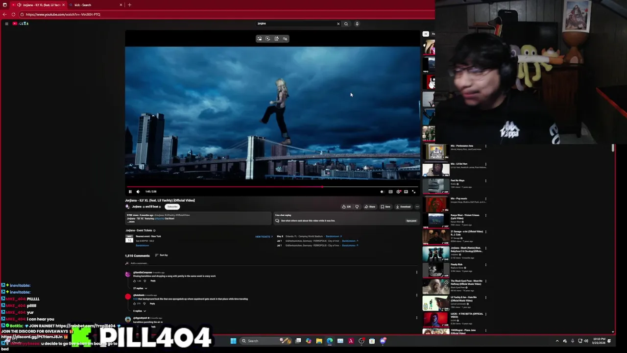Pause the YouTube video
The width and height of the screenshot is (627, 353).
130,192
